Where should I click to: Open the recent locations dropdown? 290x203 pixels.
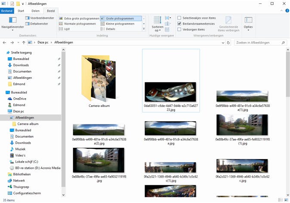pos(18,43)
